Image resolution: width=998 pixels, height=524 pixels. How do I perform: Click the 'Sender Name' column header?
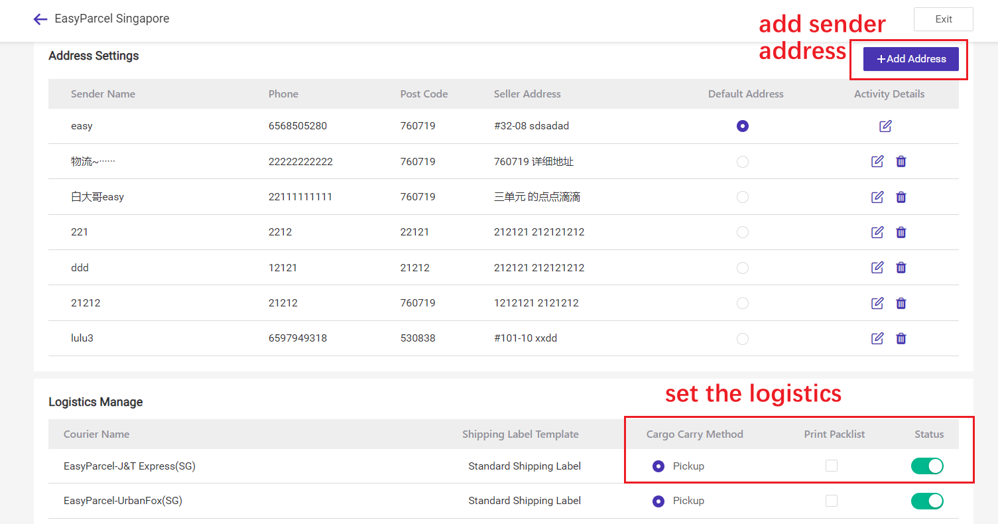103,94
